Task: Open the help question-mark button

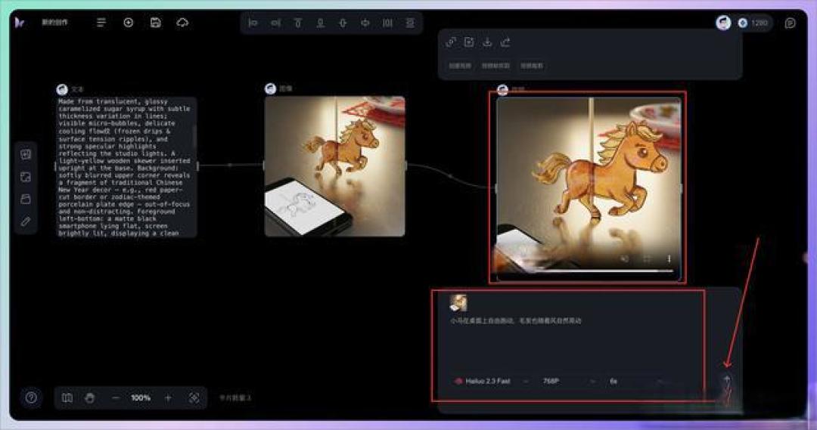Action: point(31,398)
